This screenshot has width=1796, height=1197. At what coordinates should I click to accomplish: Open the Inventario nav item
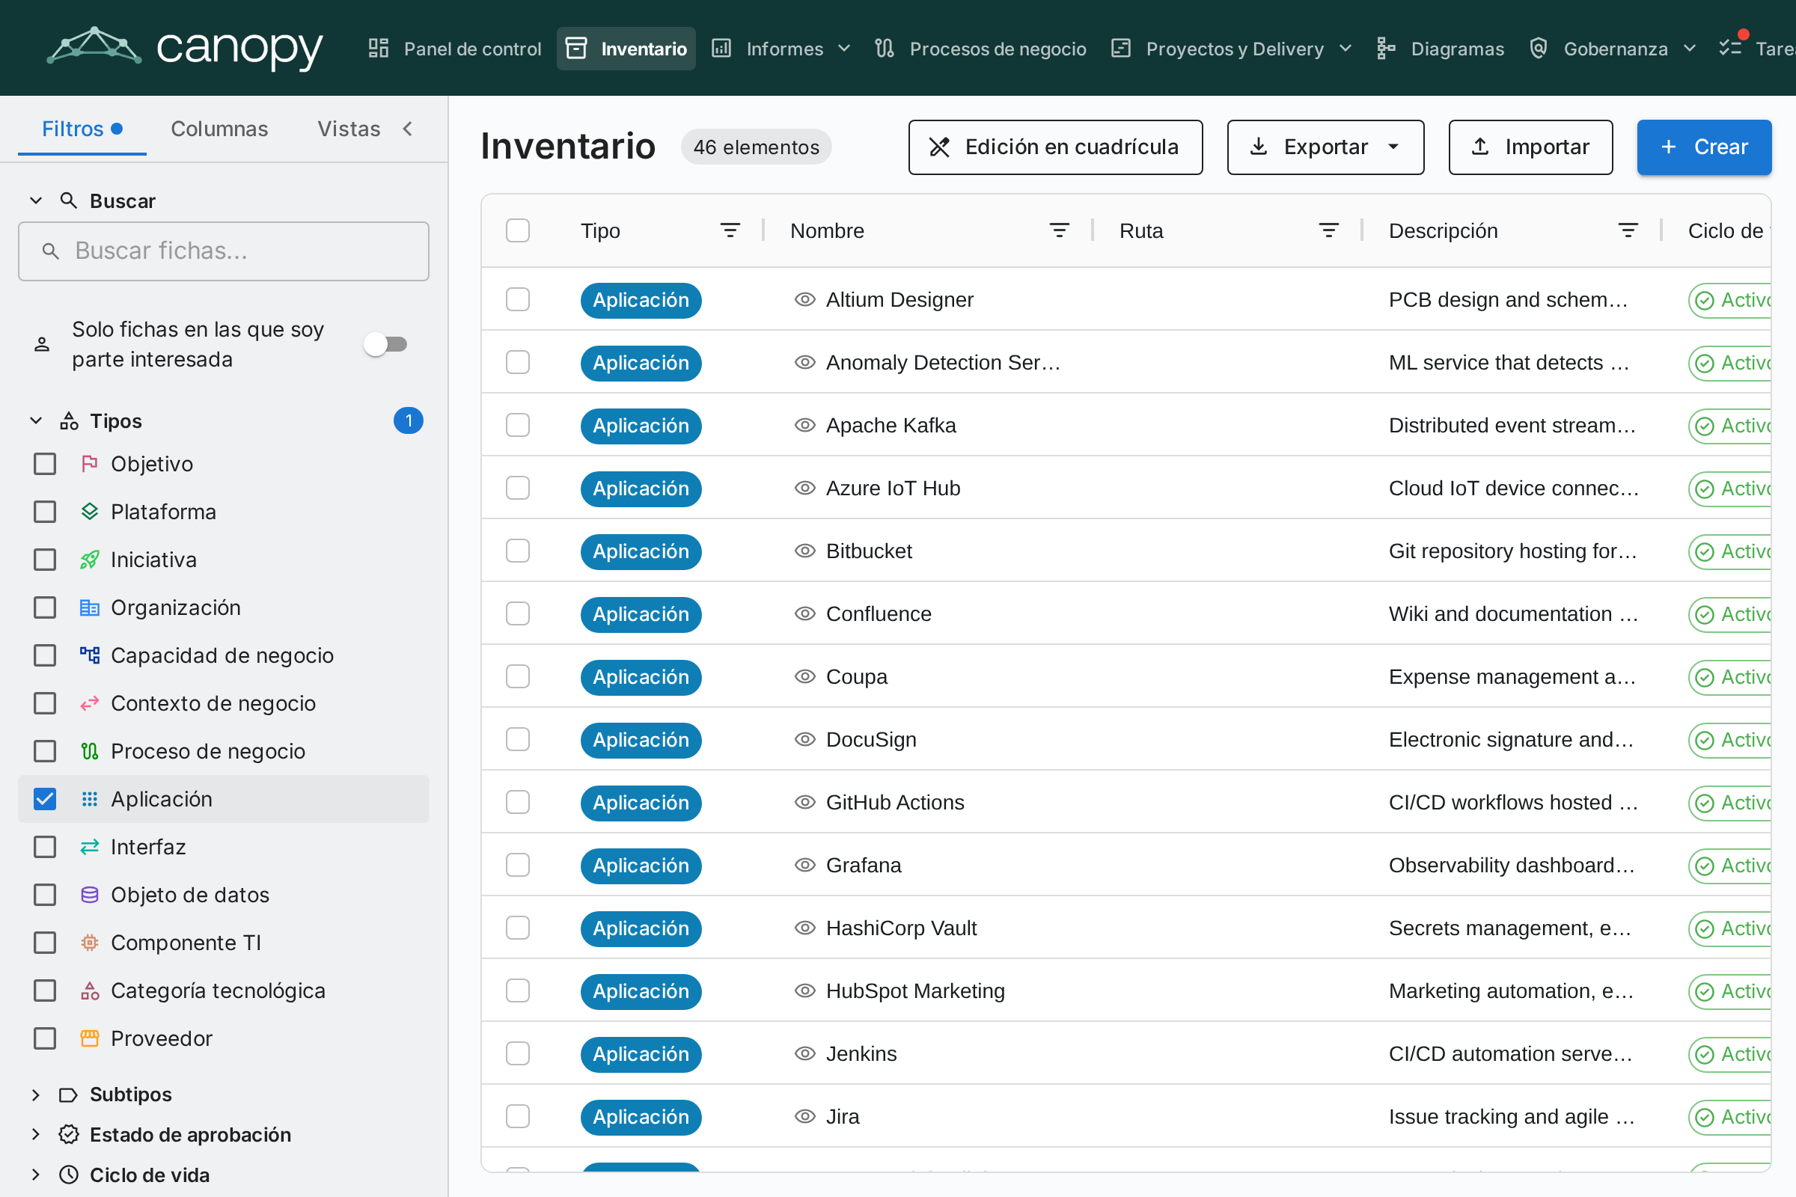click(x=626, y=49)
